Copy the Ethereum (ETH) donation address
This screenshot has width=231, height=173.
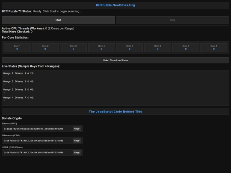pyautogui.click(x=77, y=141)
